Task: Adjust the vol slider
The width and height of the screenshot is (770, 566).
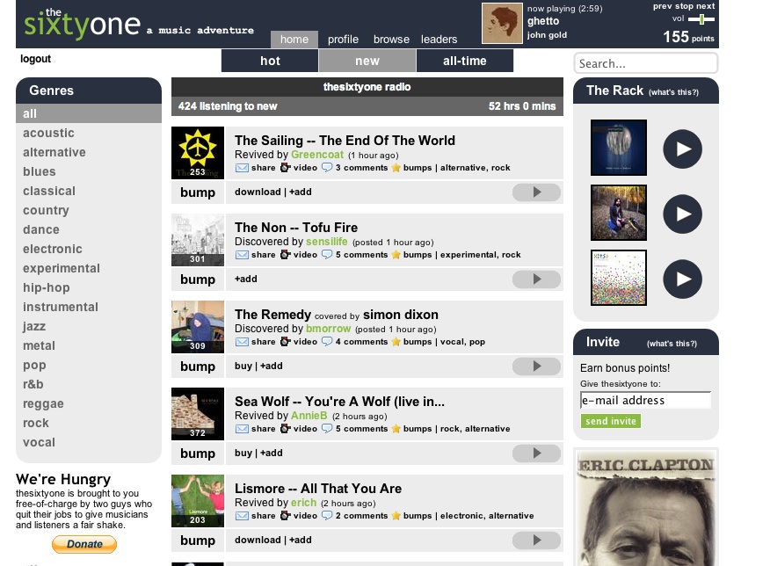Action: point(701,19)
